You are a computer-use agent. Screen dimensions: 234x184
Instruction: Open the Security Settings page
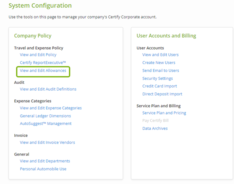click(x=157, y=78)
